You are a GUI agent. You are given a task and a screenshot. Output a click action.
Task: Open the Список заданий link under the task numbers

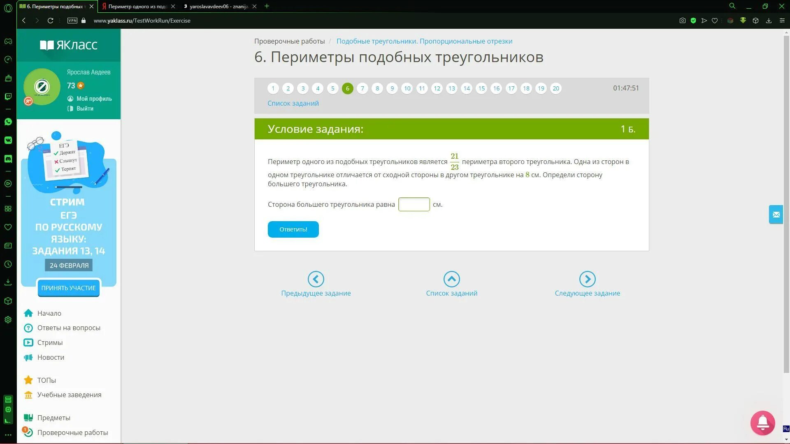tap(293, 103)
